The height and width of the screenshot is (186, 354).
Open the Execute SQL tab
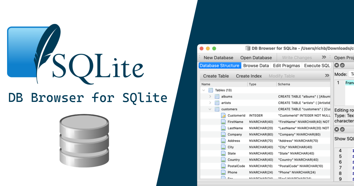(317, 66)
